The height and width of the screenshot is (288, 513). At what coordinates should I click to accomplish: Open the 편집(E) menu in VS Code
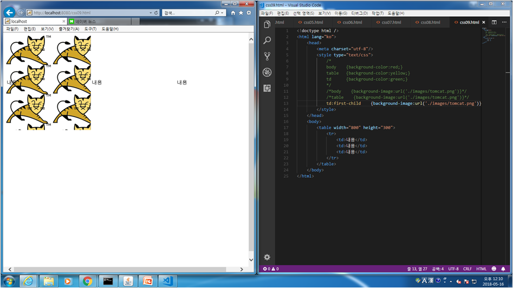coord(283,14)
